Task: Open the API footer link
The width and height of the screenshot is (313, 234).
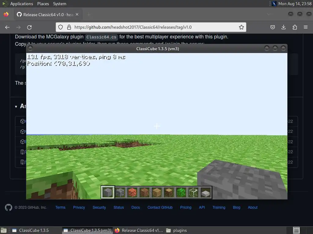Action: pos(202,207)
